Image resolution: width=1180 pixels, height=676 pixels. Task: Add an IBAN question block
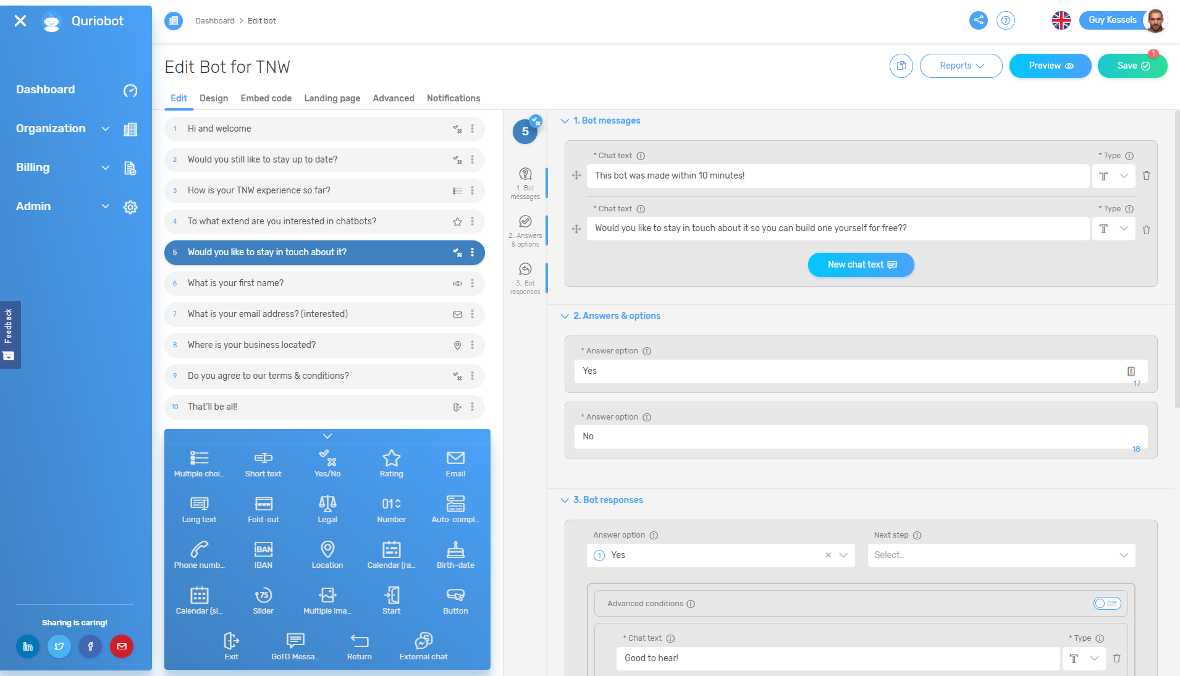(263, 555)
